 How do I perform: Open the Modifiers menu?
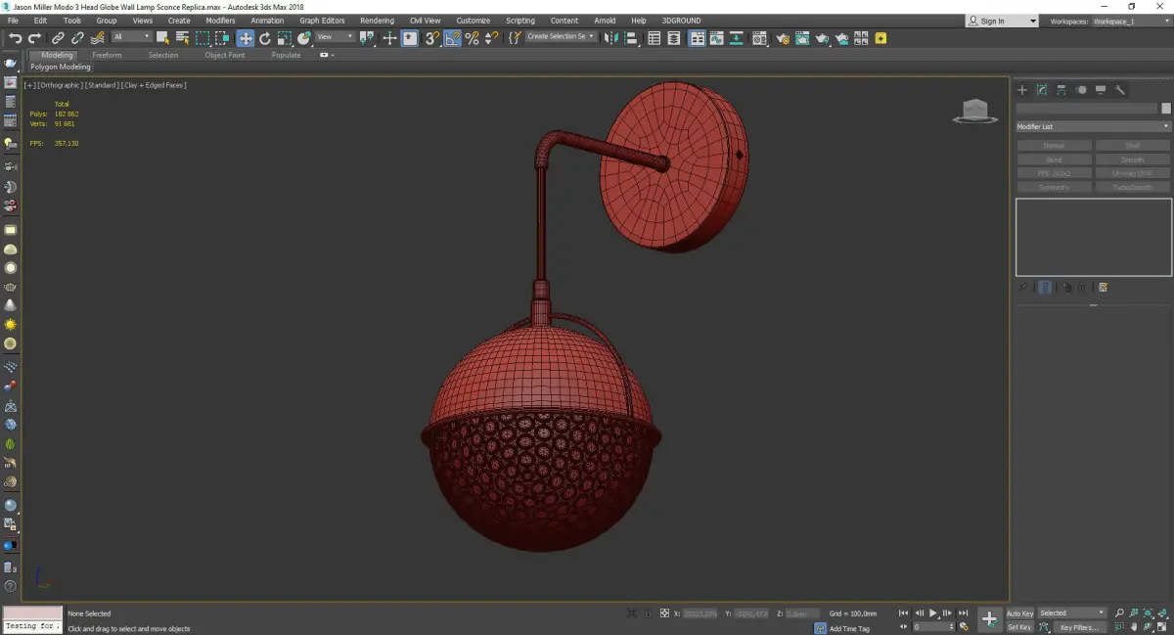[x=220, y=21]
